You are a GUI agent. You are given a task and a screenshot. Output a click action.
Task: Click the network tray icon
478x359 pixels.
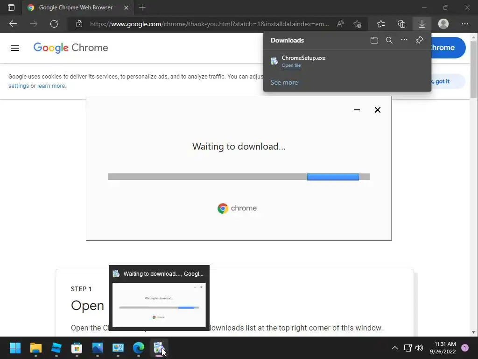pos(408,348)
